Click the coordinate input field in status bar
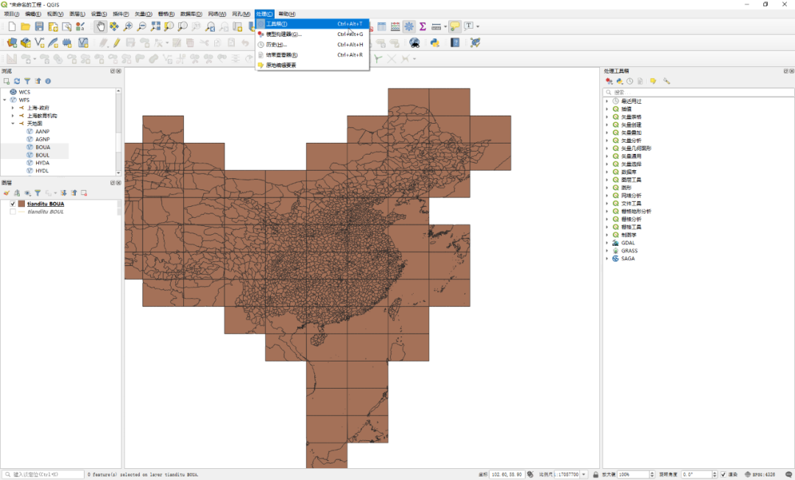The width and height of the screenshot is (795, 480). tap(506, 474)
